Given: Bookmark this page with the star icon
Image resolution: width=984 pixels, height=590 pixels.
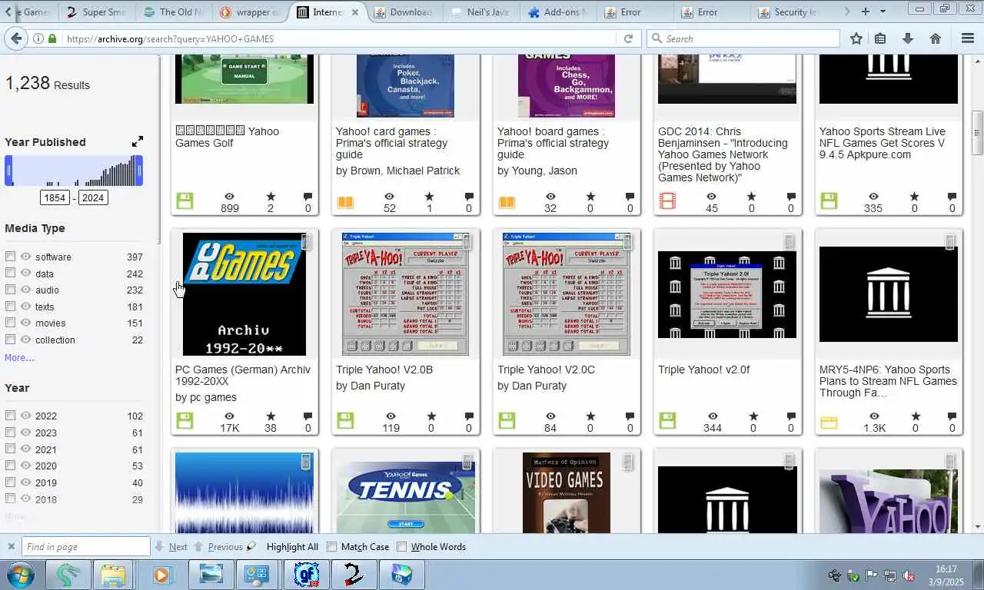Looking at the screenshot, I should pyautogui.click(x=856, y=38).
